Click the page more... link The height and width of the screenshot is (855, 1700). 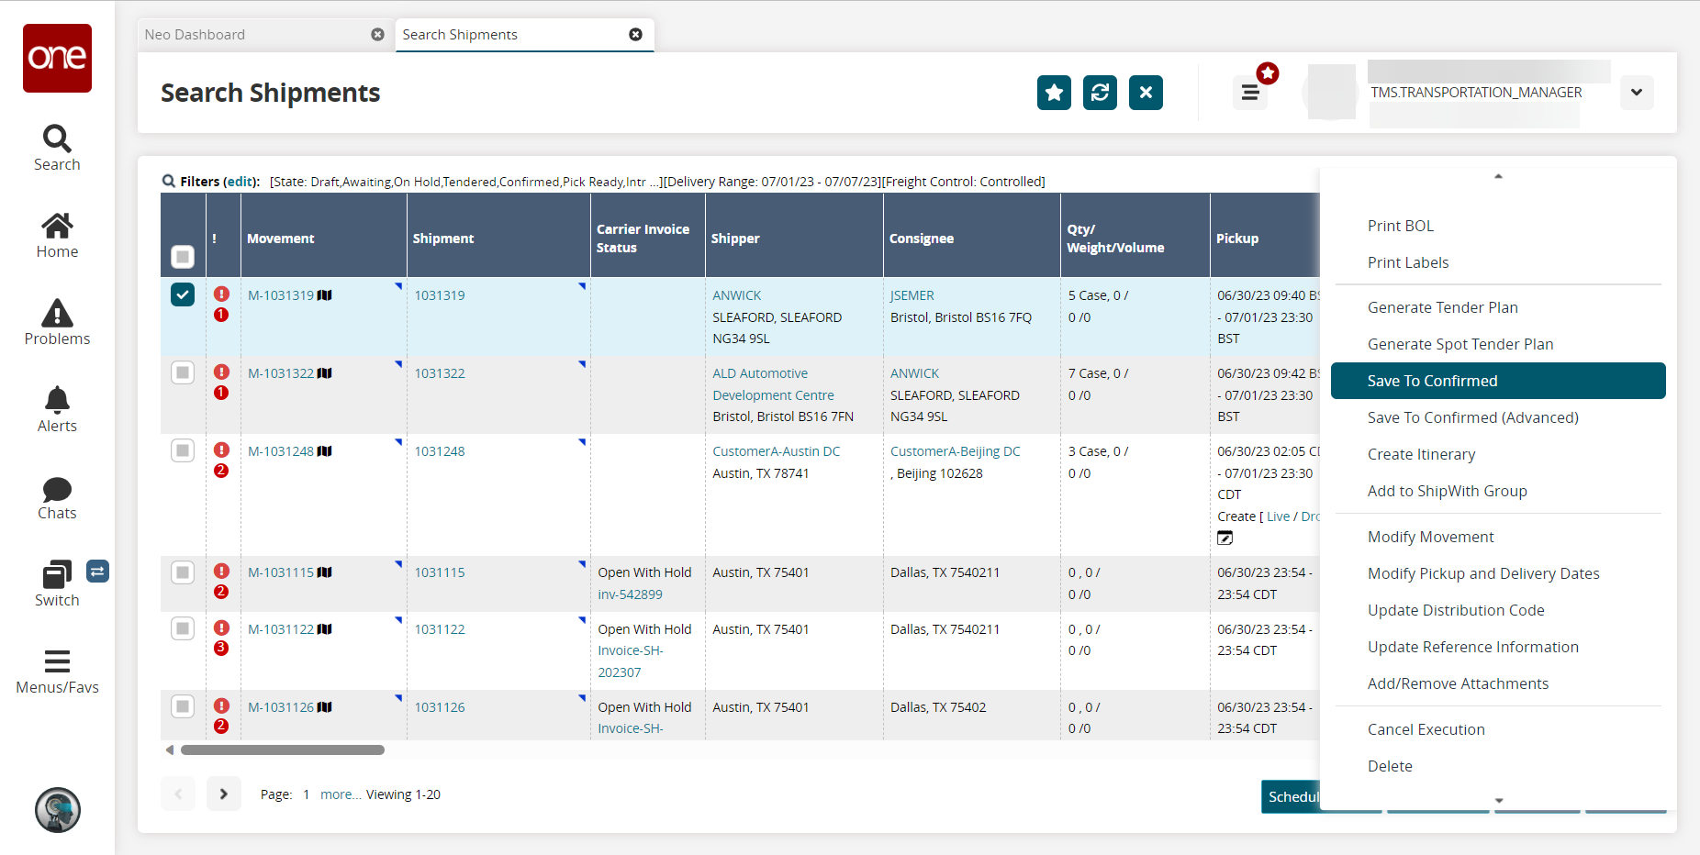[341, 794]
